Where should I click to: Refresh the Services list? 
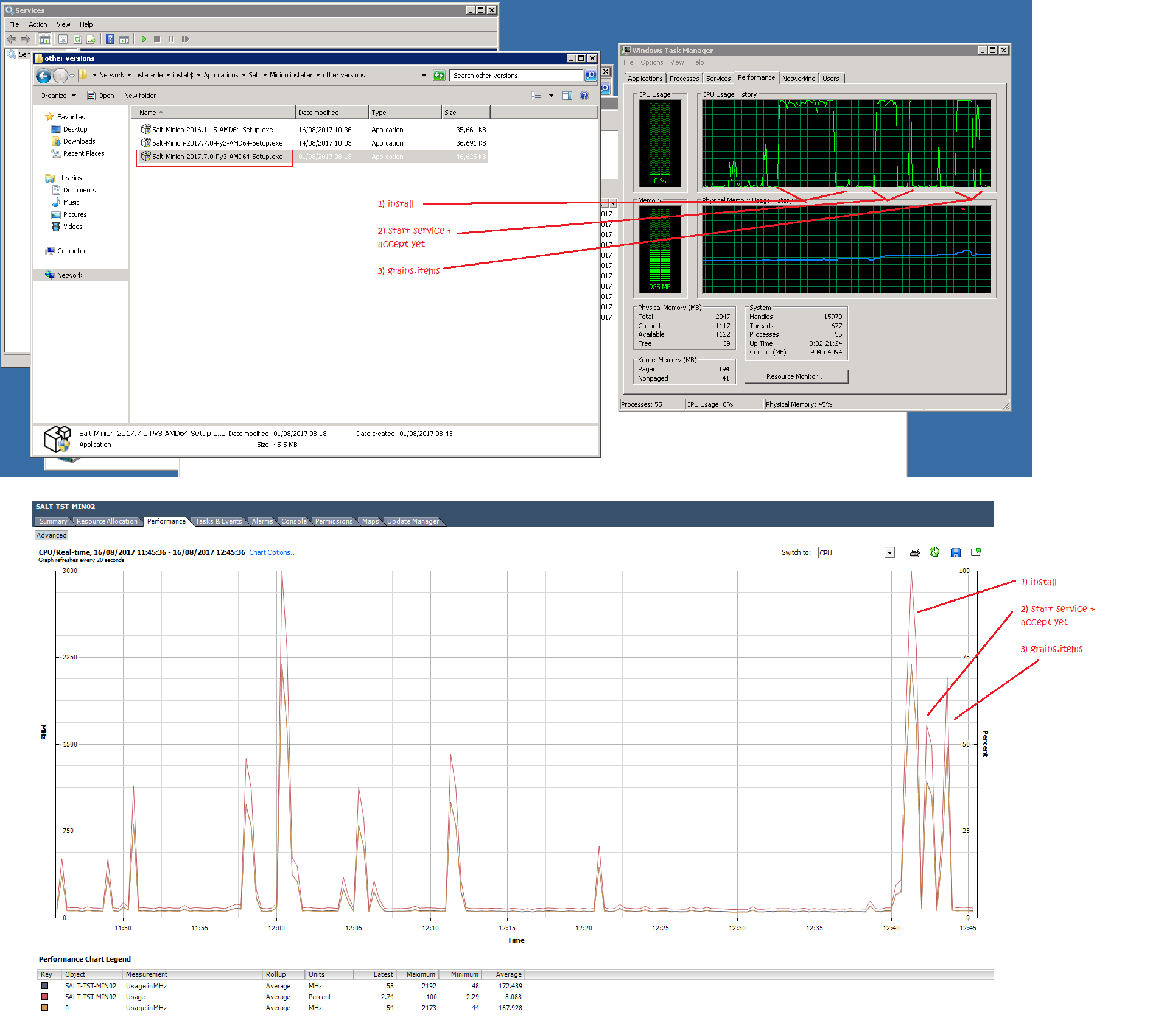[x=77, y=39]
